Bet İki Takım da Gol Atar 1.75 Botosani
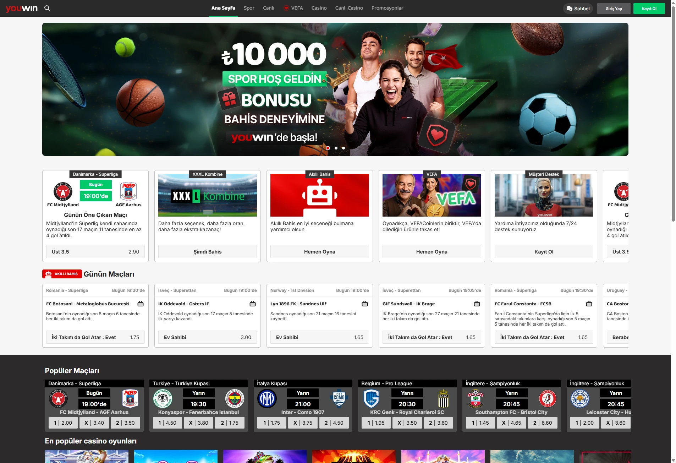 (x=95, y=337)
